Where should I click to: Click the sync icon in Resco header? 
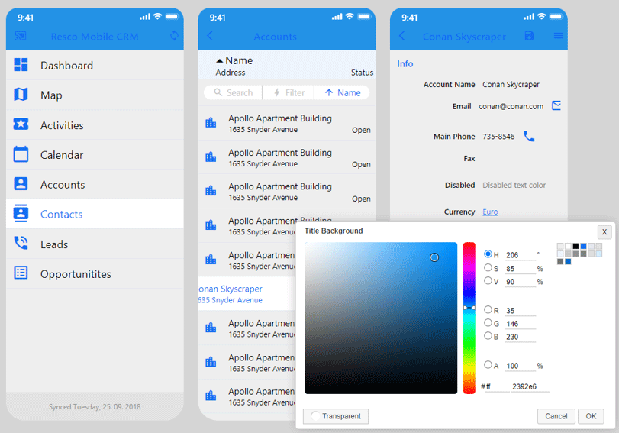pos(174,36)
